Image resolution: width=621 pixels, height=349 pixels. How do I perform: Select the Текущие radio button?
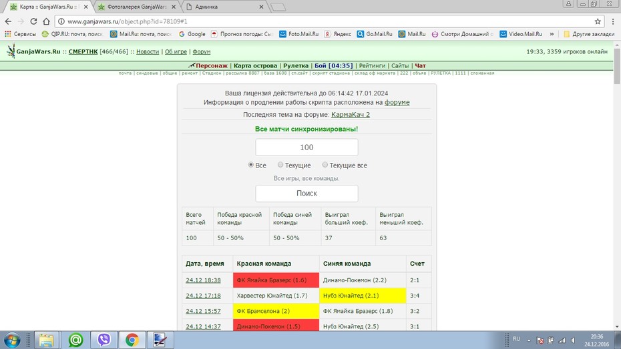click(x=280, y=165)
